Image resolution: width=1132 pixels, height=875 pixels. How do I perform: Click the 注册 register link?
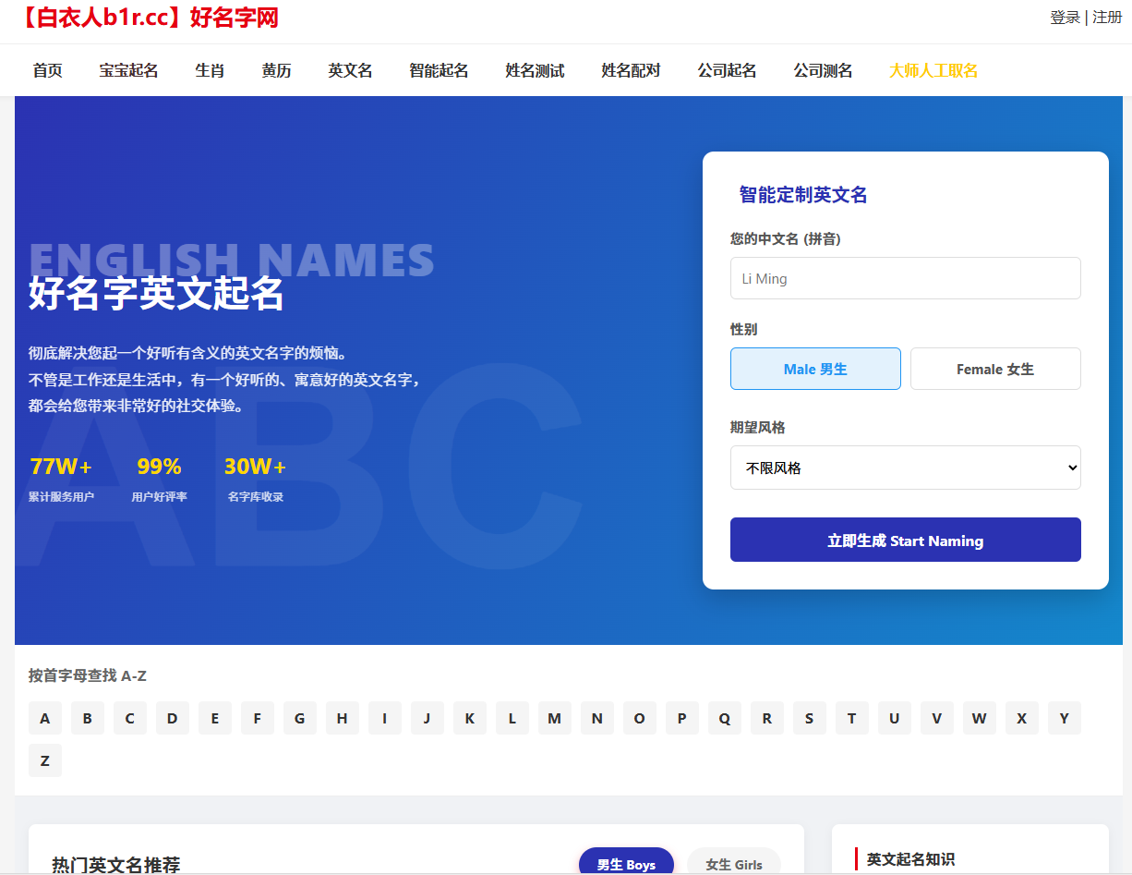pos(1107,17)
